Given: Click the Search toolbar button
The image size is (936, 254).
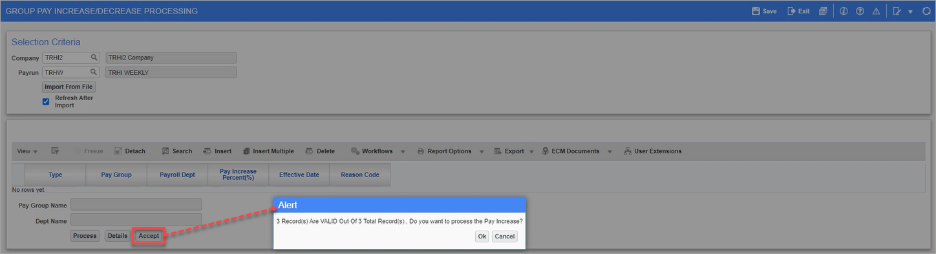Looking at the screenshot, I should (x=176, y=151).
